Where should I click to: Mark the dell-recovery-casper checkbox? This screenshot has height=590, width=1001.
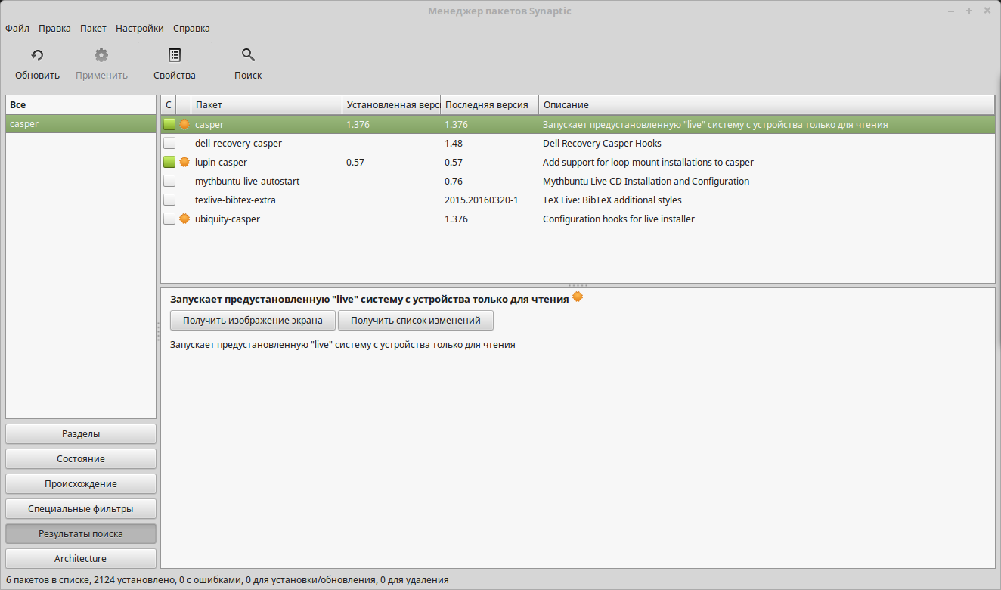pyautogui.click(x=169, y=143)
